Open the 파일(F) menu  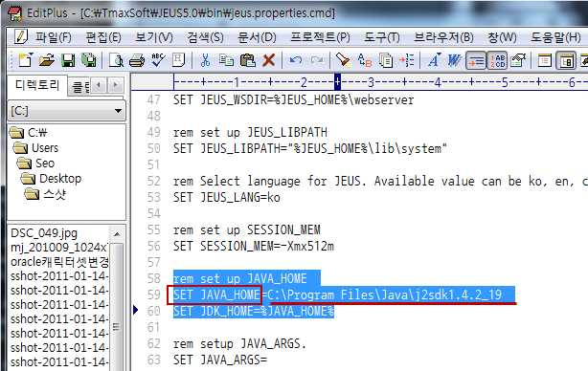(54, 37)
